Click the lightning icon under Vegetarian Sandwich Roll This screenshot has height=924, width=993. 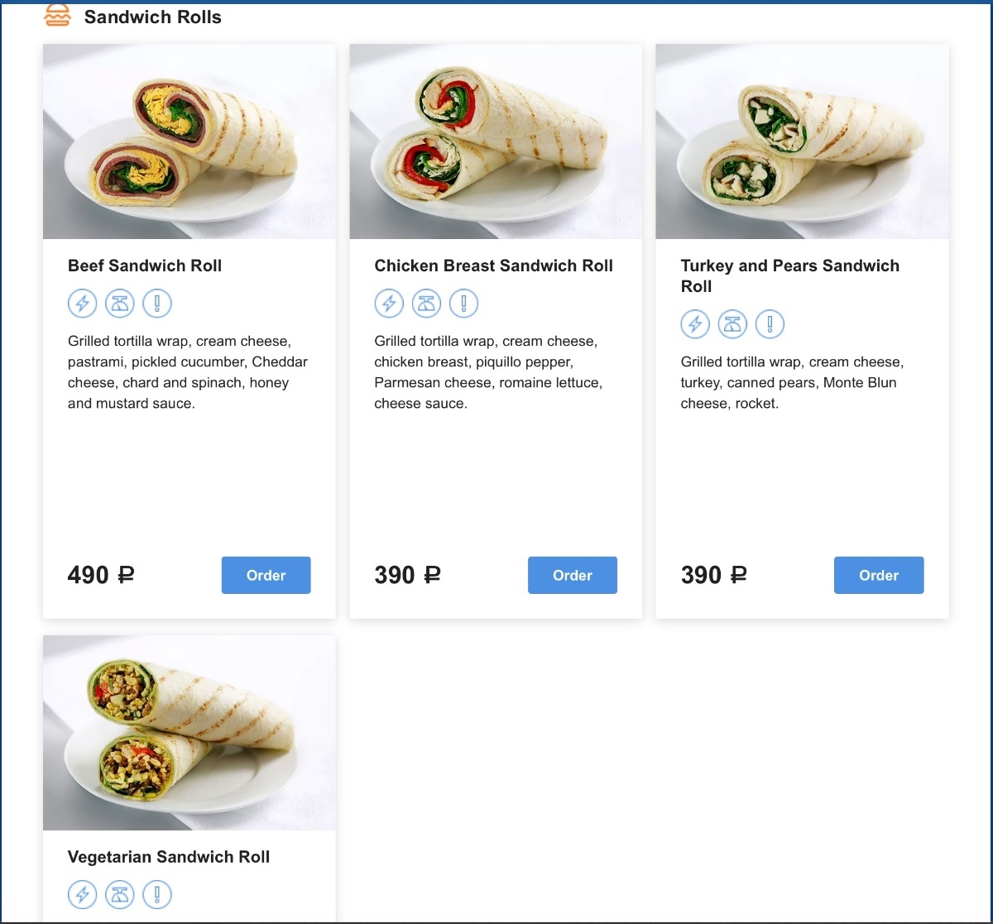point(82,894)
